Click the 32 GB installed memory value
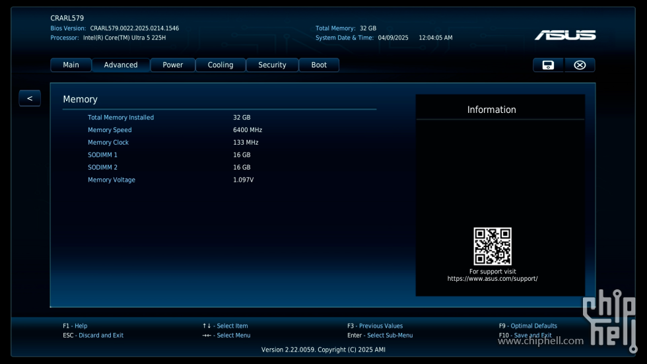Screen dimensions: 647x364 (242, 118)
